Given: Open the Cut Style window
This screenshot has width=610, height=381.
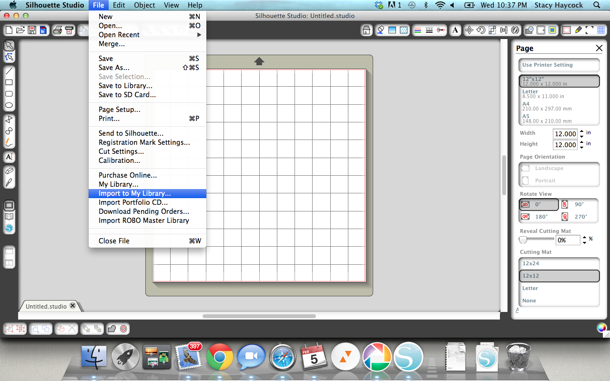Looking at the screenshot, I should (442, 30).
